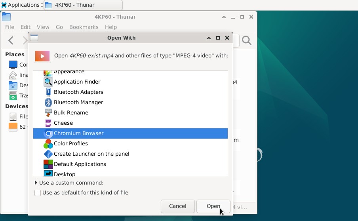358x221 pixels.
Task: Open the Bookmarks menu
Action: tap(84, 27)
